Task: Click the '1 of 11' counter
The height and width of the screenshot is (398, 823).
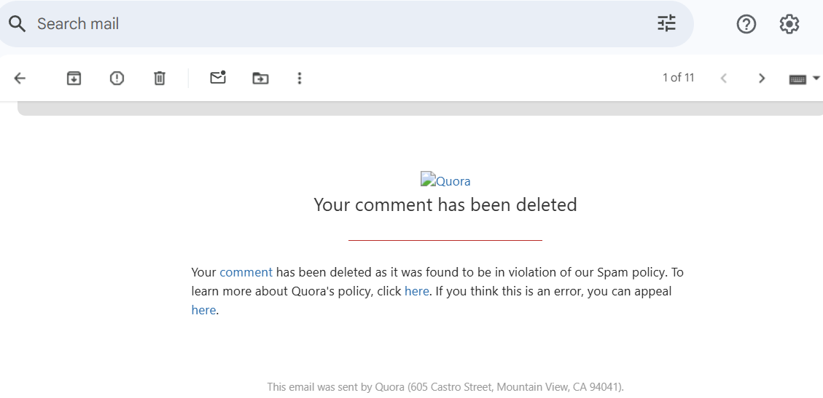Action: [678, 78]
